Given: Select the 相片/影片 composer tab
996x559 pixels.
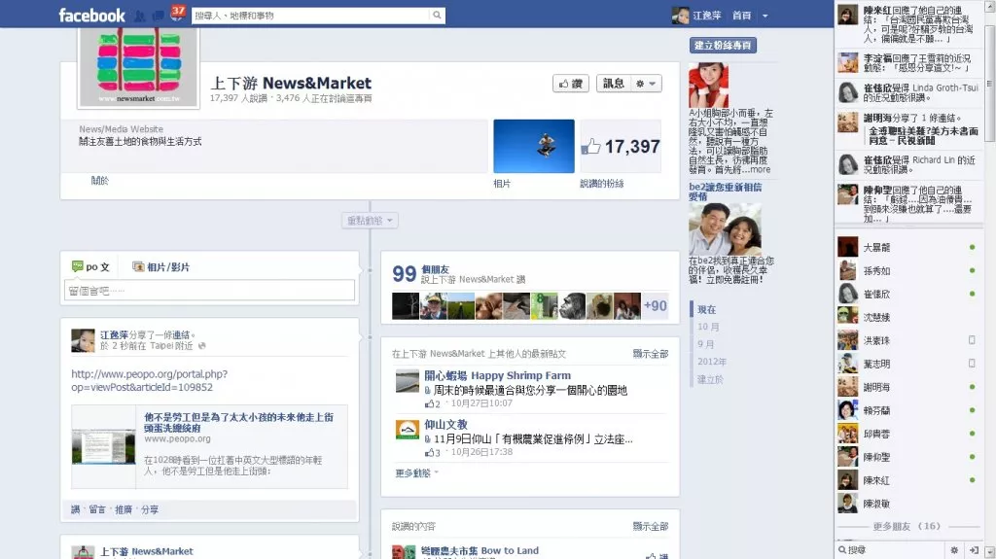Looking at the screenshot, I should 160,266.
